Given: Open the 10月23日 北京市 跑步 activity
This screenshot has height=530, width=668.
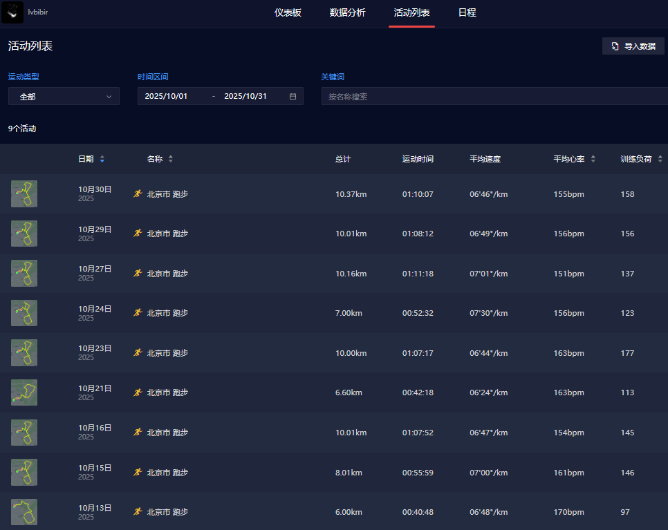Looking at the screenshot, I should (x=167, y=353).
